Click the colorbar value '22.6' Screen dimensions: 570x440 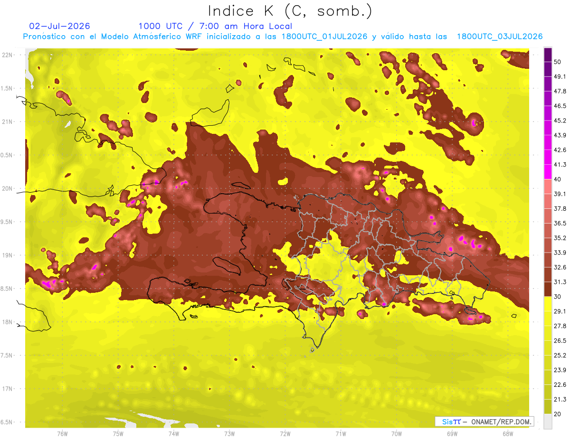coord(560,384)
